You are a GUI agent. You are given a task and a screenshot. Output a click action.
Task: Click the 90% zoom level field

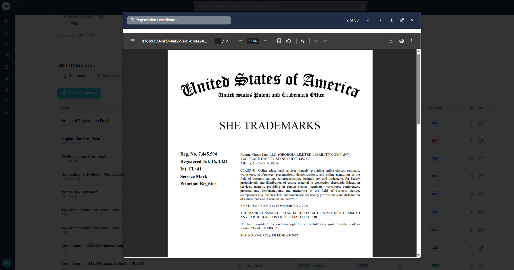coord(253,41)
